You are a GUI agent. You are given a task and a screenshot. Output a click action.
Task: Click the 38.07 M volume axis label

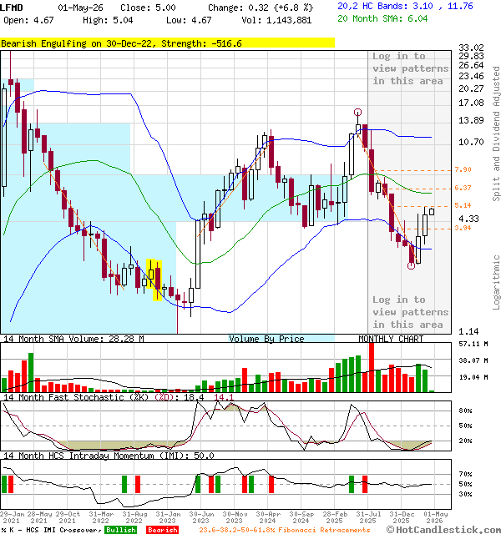tap(473, 360)
